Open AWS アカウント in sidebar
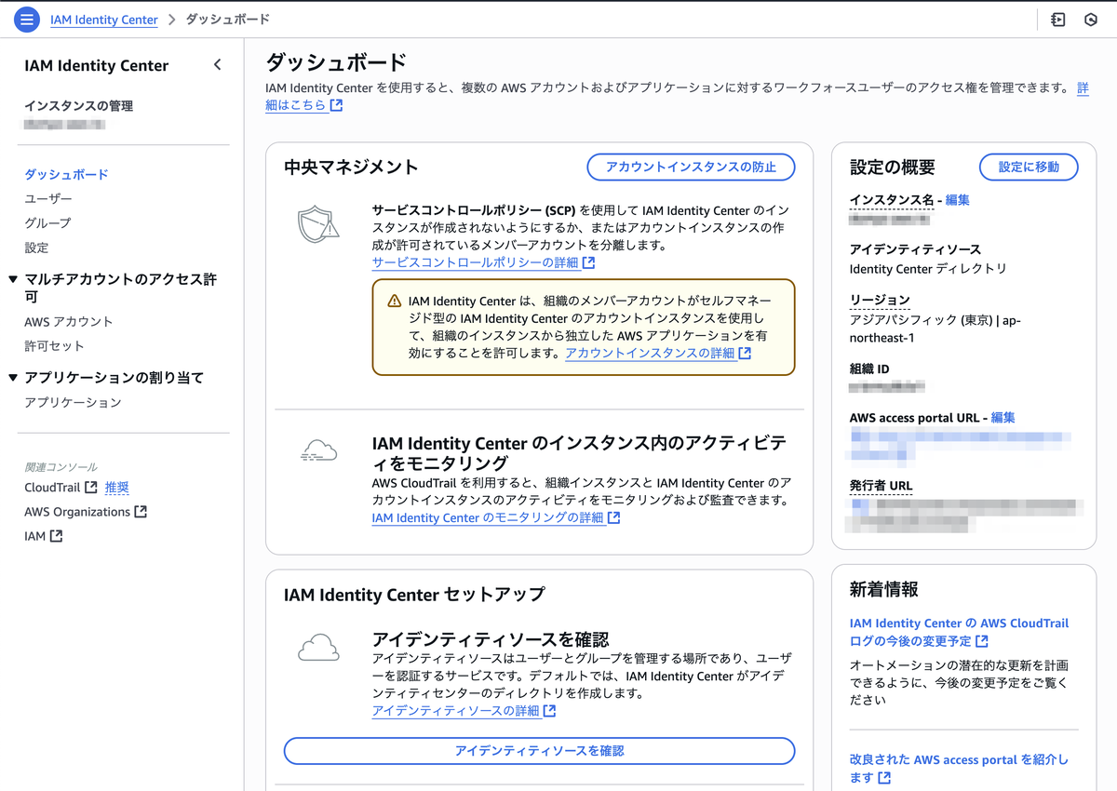 point(69,322)
